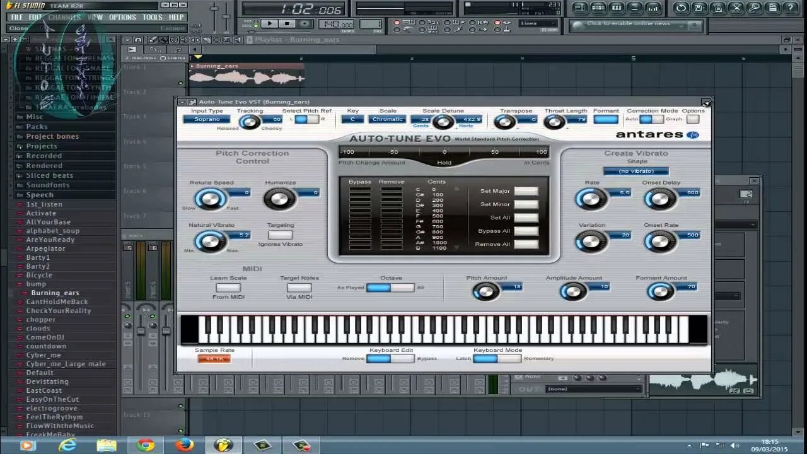
Task: Open the Input Type Soprano dropdown
Action: click(x=207, y=119)
